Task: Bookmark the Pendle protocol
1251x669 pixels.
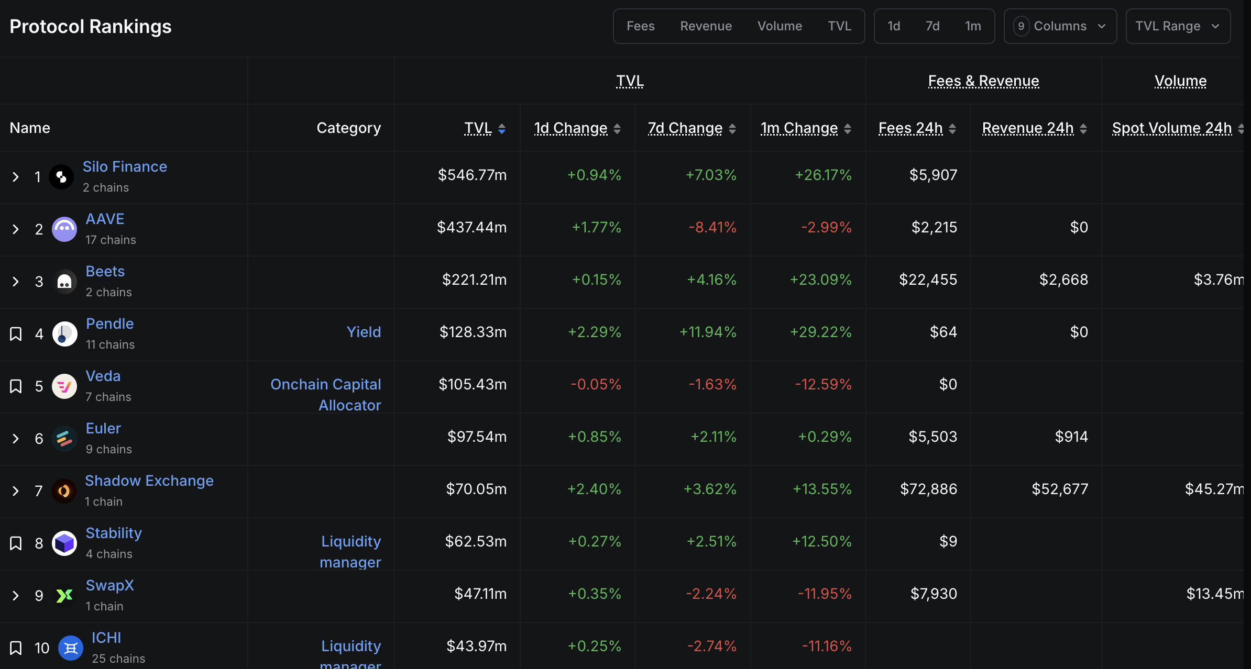Action: [16, 334]
